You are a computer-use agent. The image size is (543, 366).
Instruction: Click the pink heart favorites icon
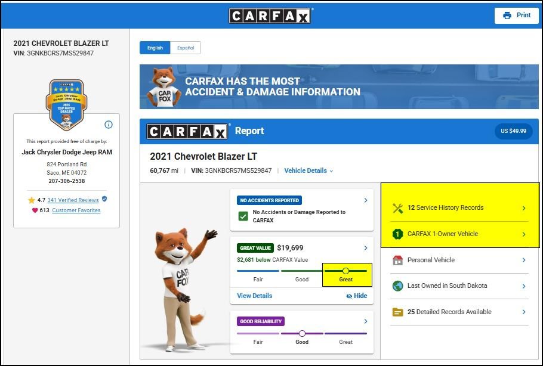[x=35, y=210]
